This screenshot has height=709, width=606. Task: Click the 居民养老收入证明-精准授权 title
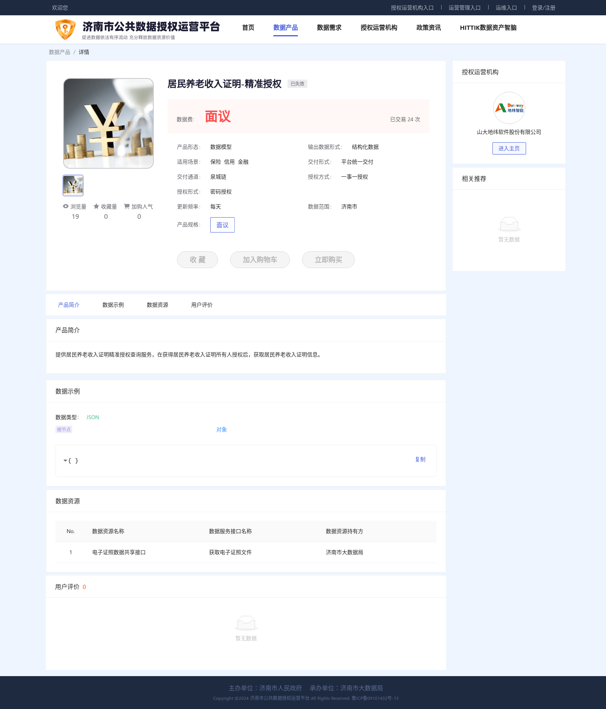point(224,84)
